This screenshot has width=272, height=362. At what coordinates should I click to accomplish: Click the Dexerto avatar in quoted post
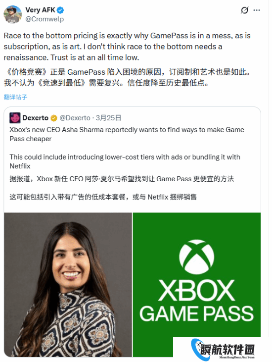[x=15, y=118]
